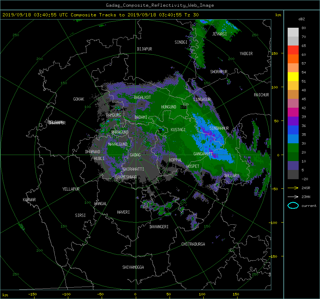Click the SHORAPUR city label
Screen dimensions: 320x299
219,72
